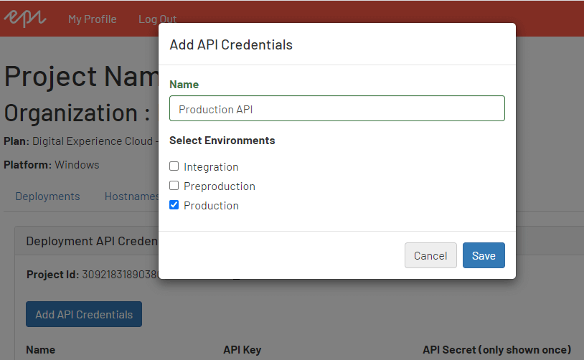Viewport: 584px width, 360px height.
Task: Click the Project Id value text
Action: [x=119, y=275]
